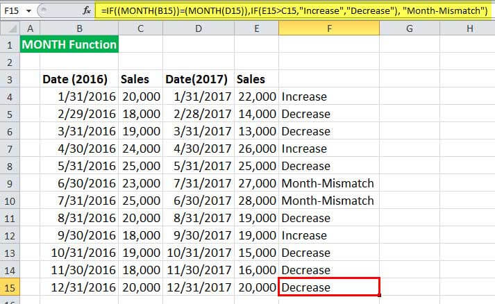Select the 24,000 sales cell
This screenshot has height=304, width=495.
[140, 149]
